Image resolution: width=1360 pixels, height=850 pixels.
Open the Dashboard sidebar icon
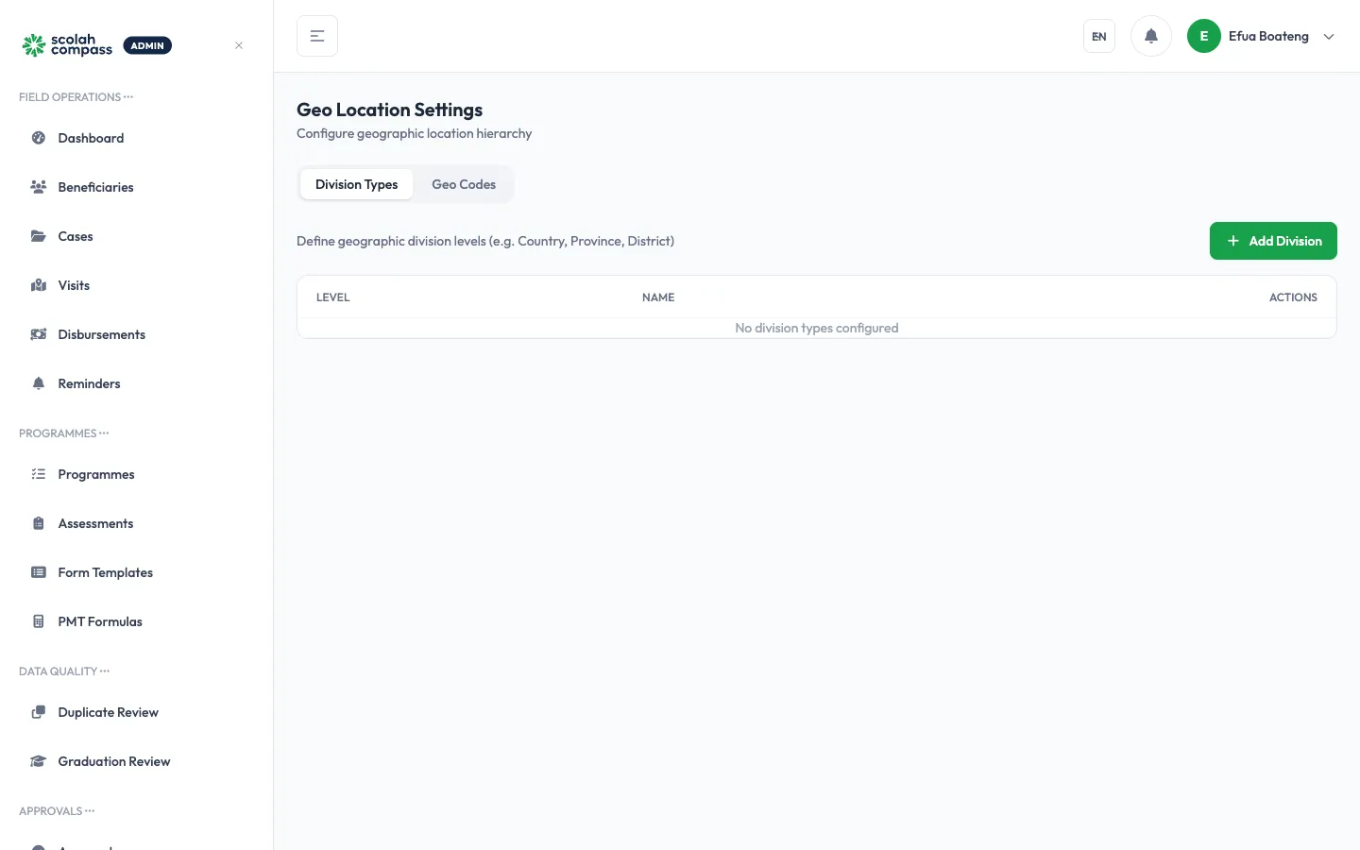click(39, 138)
